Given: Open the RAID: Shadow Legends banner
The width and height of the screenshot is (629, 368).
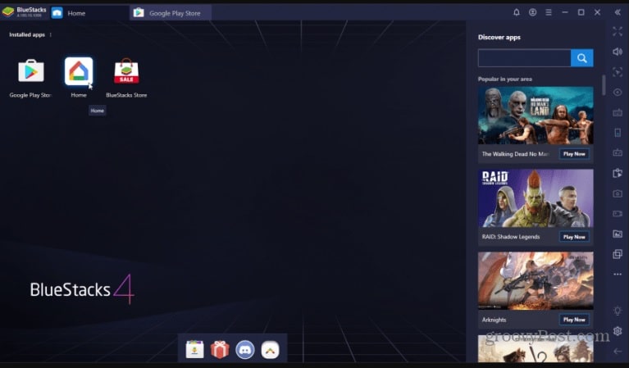Looking at the screenshot, I should 536,198.
